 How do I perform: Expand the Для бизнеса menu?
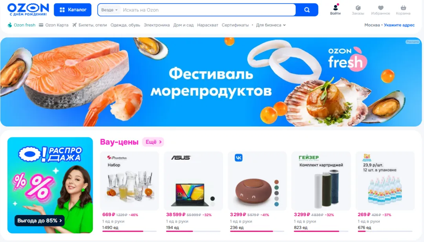270,25
